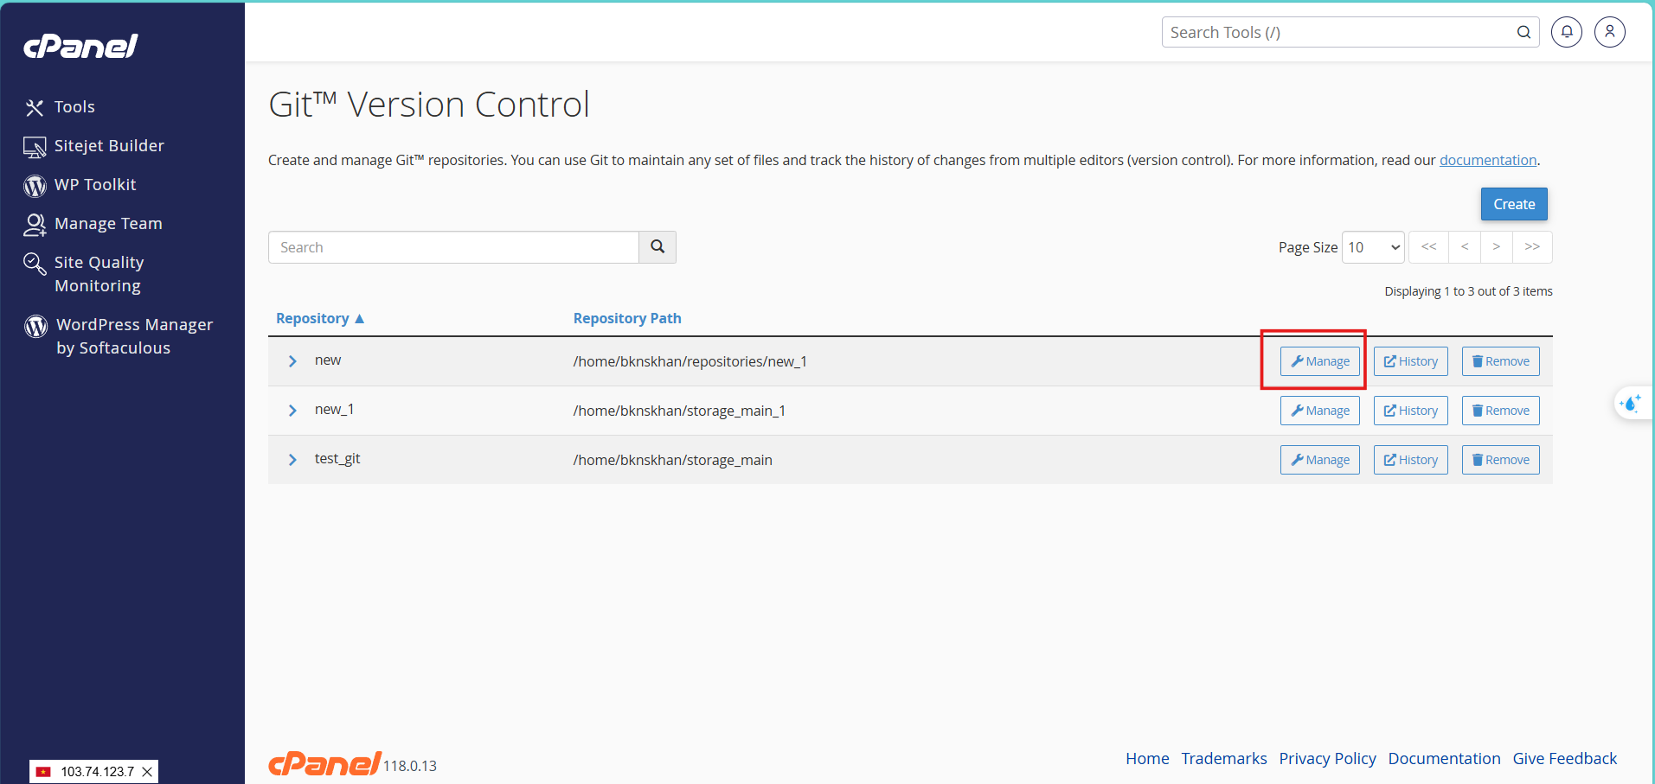The width and height of the screenshot is (1655, 784).
Task: Remove the test_git repository
Action: (1501, 460)
